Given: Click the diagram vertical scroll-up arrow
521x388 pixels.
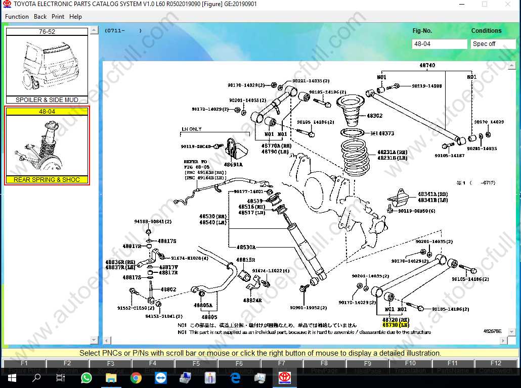Looking at the screenshot, I should 512,66.
